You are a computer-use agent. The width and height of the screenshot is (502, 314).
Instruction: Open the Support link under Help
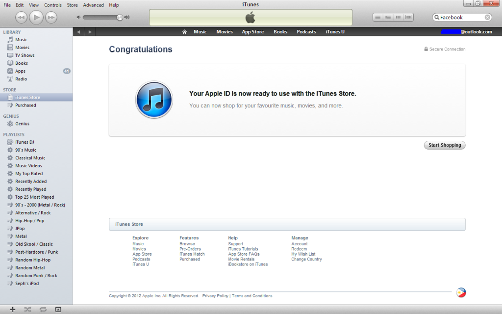coord(236,244)
